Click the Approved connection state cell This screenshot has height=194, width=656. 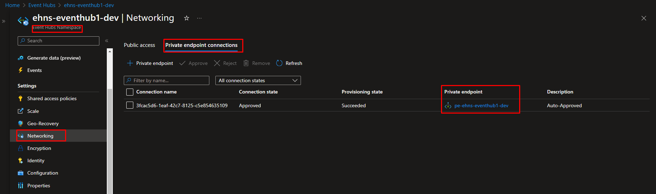250,105
